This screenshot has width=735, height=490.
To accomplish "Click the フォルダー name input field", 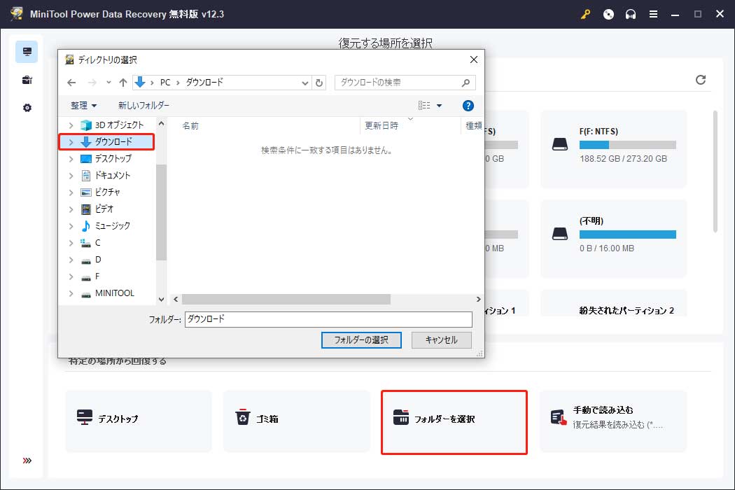I will 328,319.
